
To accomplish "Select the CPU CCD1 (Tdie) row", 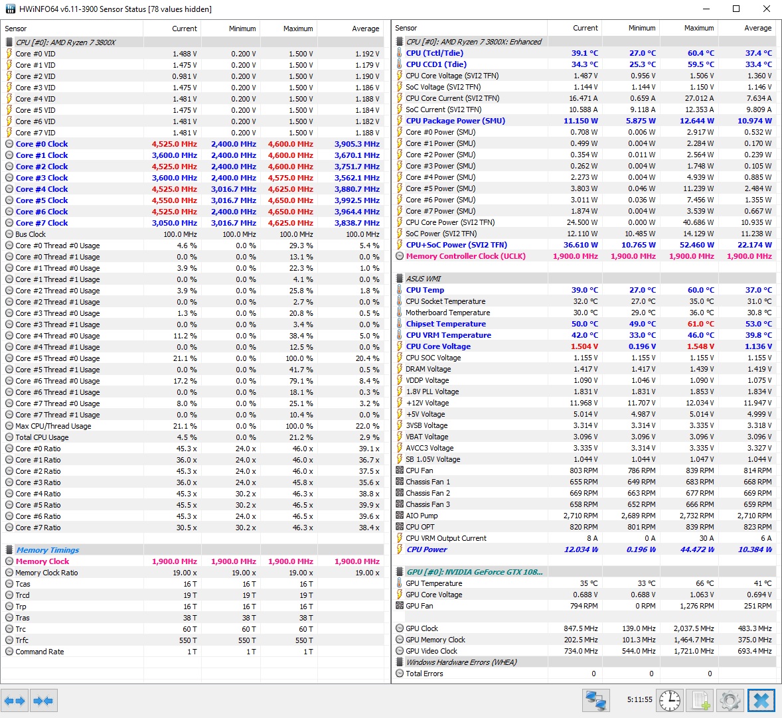I will 584,64.
